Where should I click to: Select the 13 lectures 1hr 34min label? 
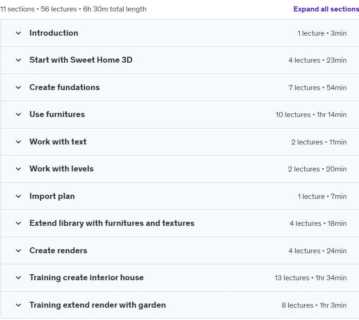[x=311, y=278]
